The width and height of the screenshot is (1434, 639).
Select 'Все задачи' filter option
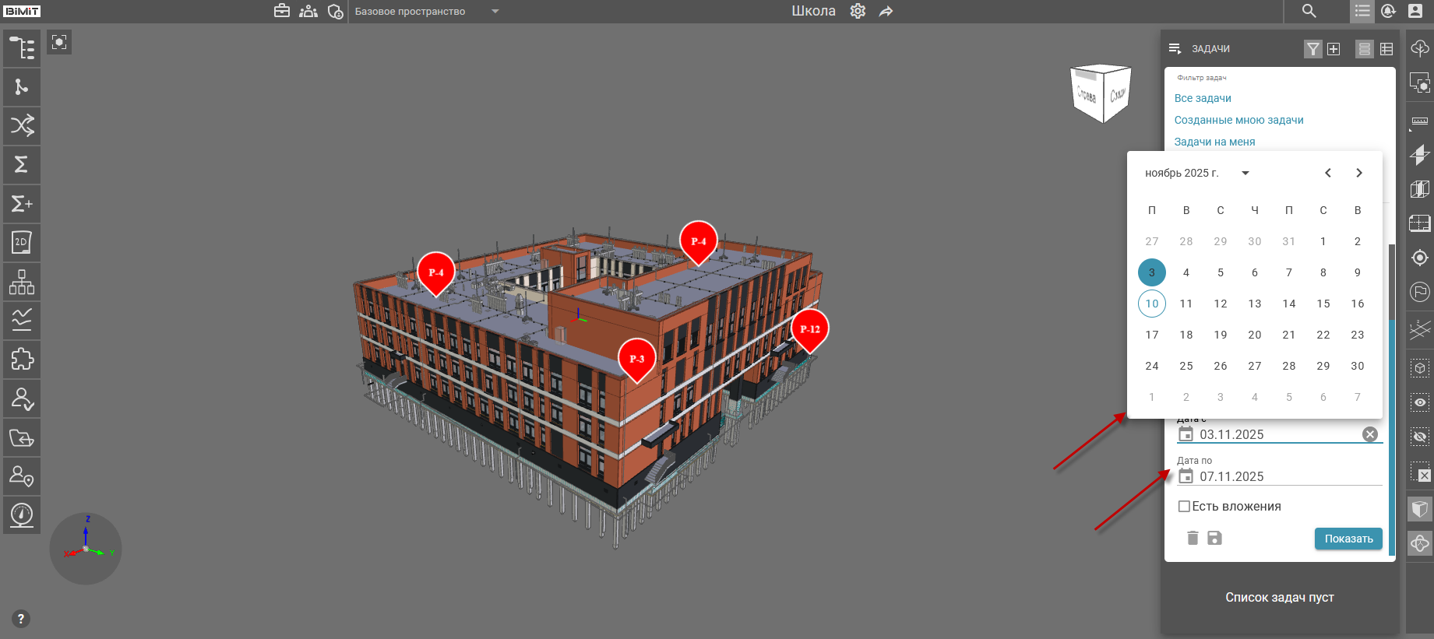click(1203, 98)
